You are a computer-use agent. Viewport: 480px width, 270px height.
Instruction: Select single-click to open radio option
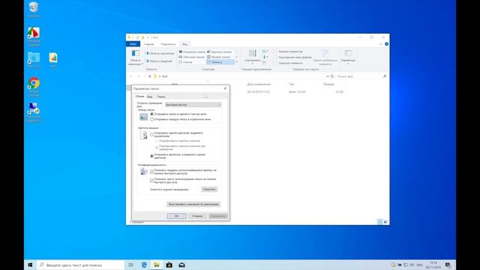coord(151,134)
